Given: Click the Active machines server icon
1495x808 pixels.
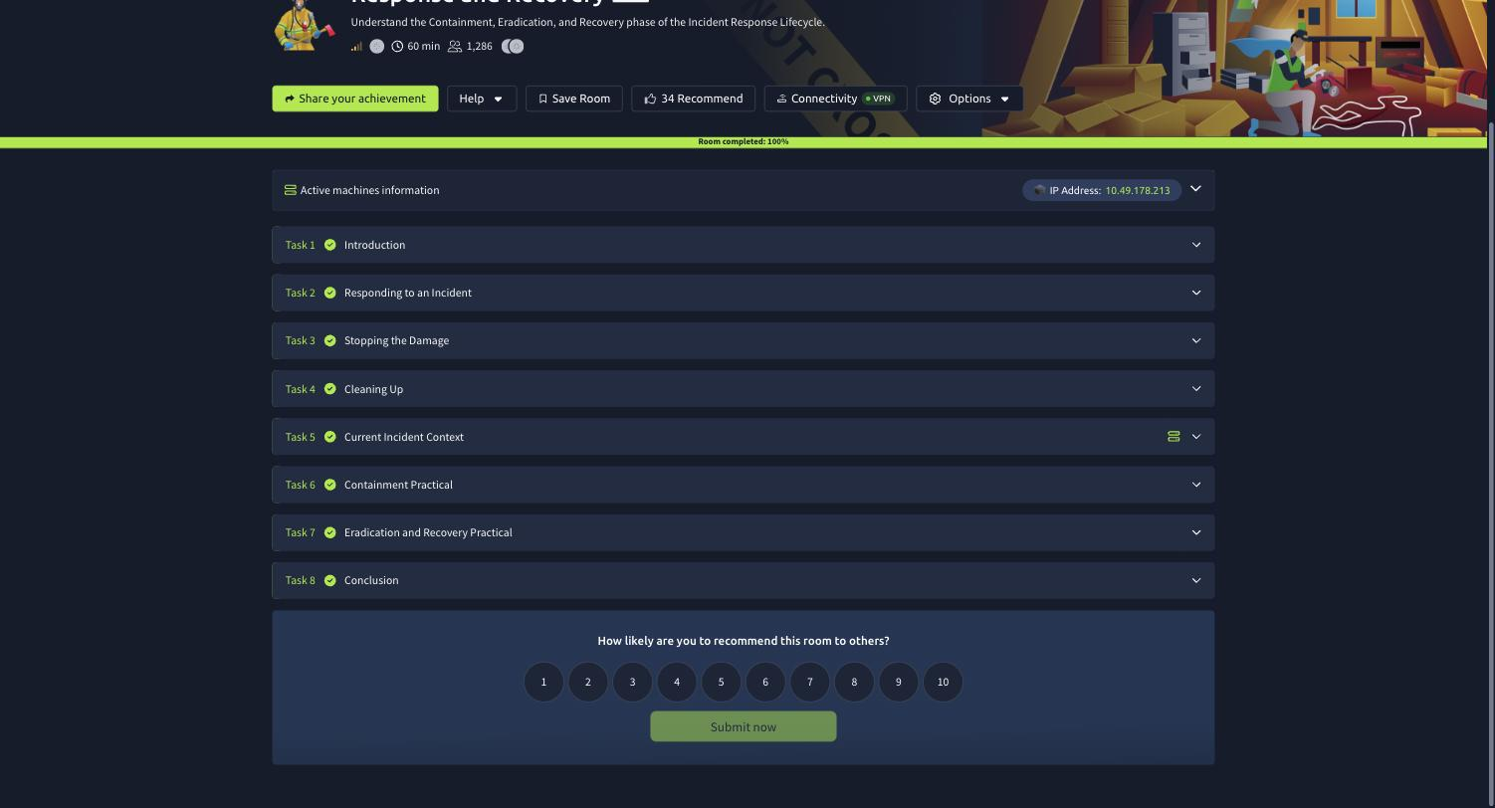Looking at the screenshot, I should 291,190.
